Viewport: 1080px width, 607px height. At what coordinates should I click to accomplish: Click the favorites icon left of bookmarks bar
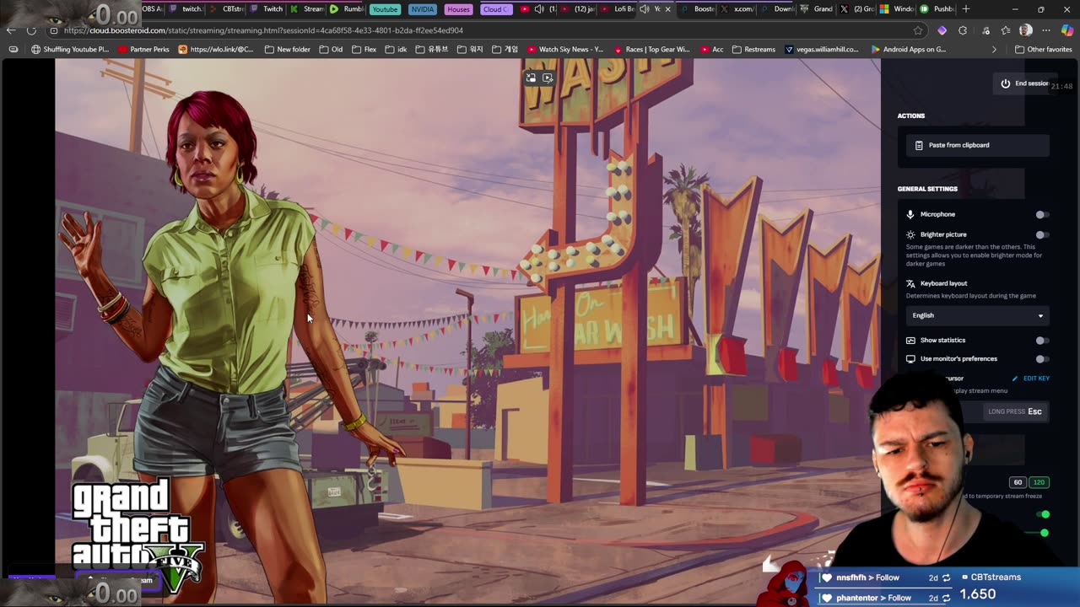pos(13,50)
